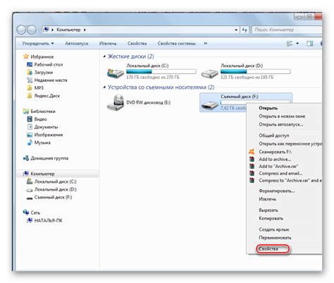Screen dimensions: 334x283
Task: Choose Add to archive... in context menu
Action: [x=275, y=159]
